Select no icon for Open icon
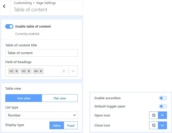 pos(154,115)
